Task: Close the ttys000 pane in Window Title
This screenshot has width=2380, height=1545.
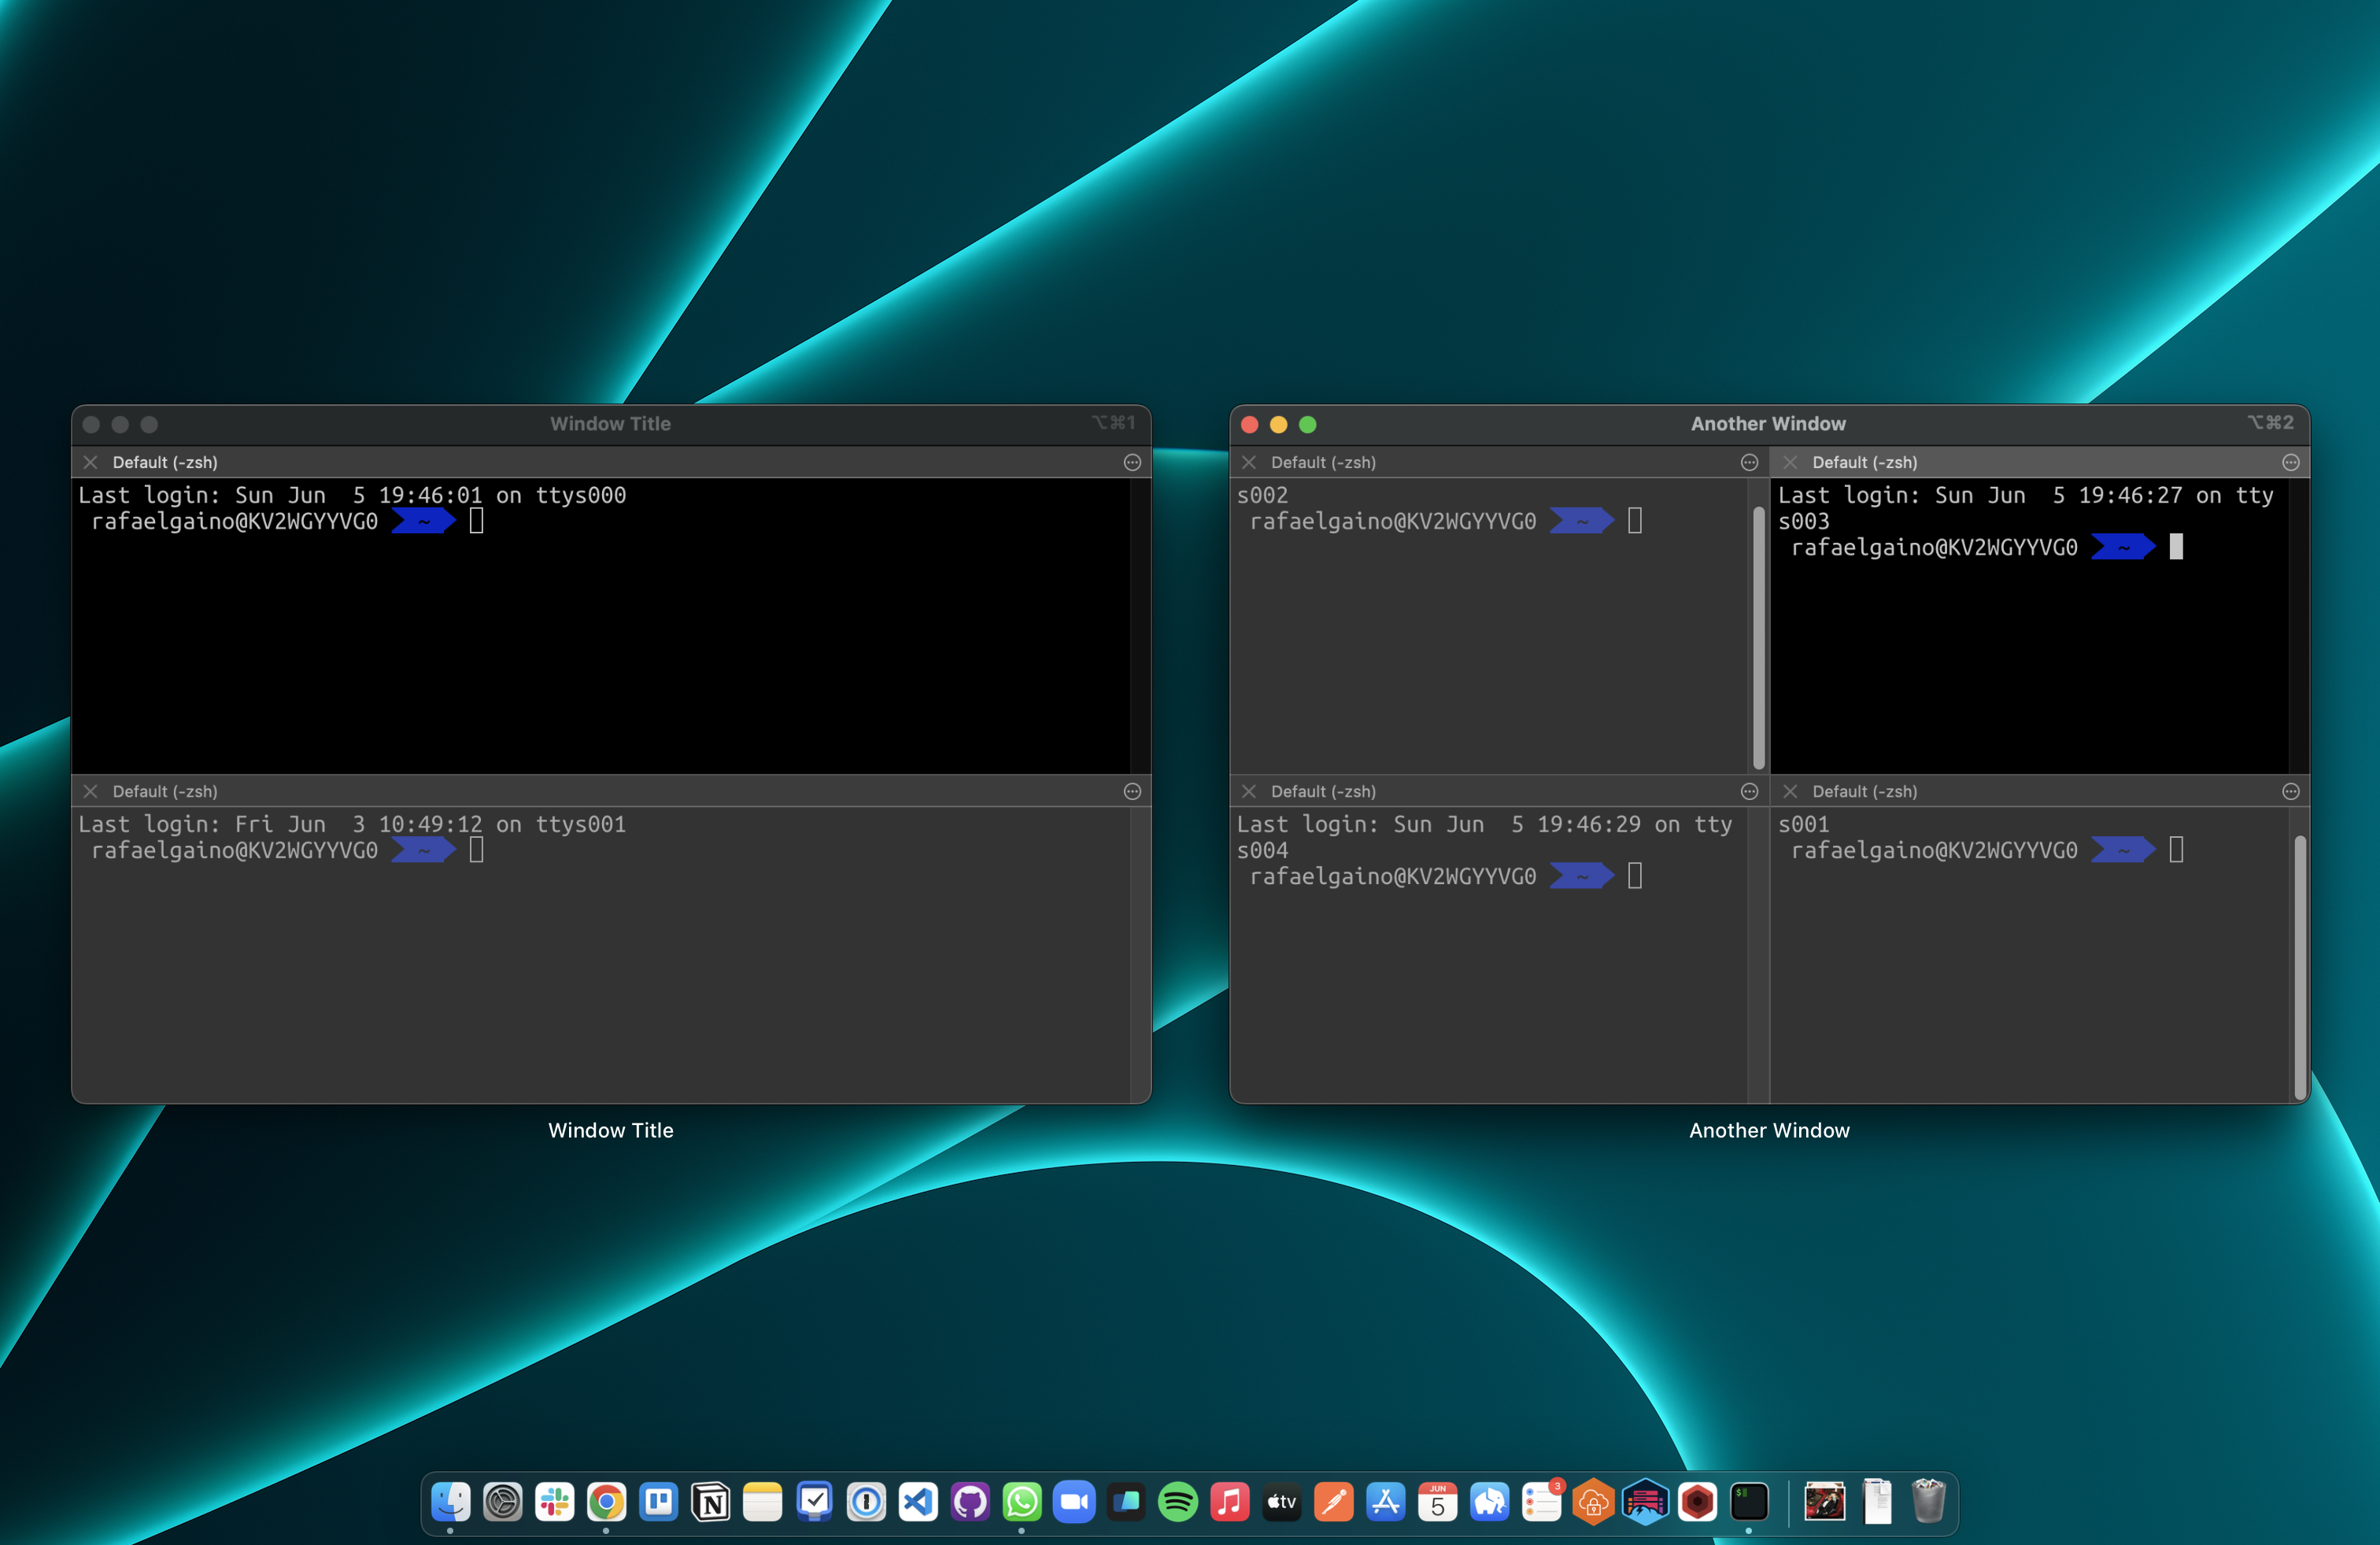Action: (91, 462)
